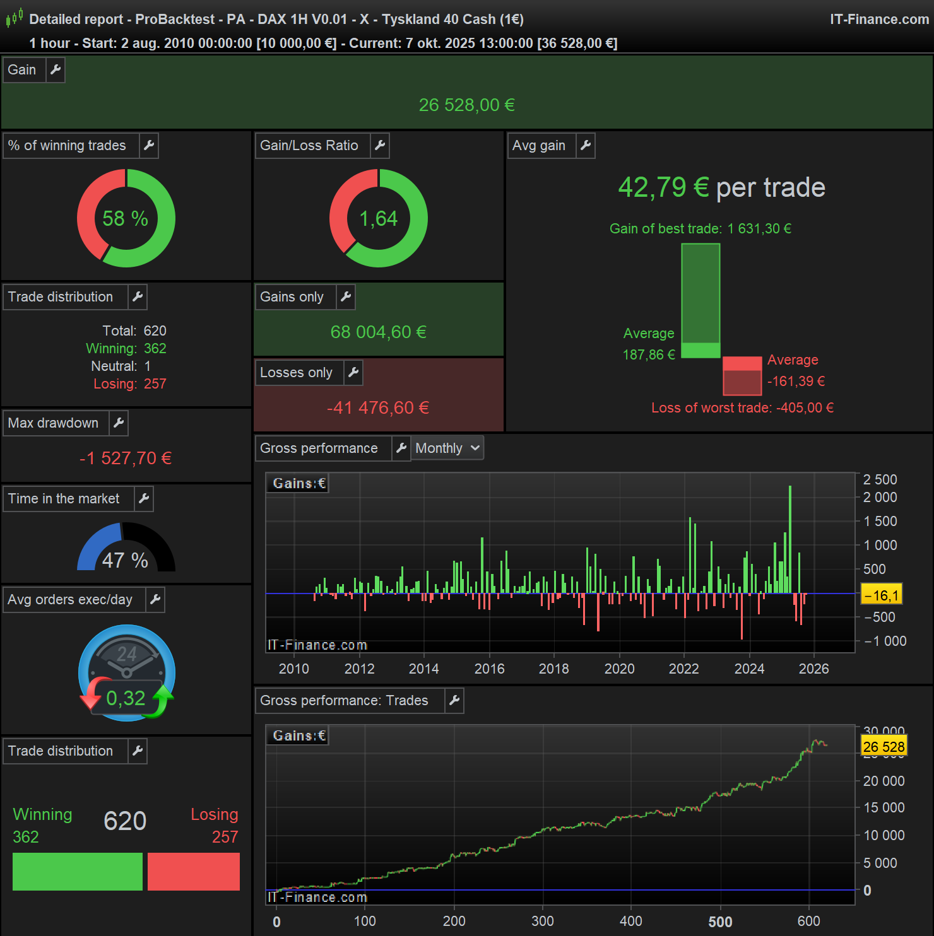This screenshot has height=936, width=934.
Task: Open settings wrench for % of winning trades
Action: [x=149, y=146]
